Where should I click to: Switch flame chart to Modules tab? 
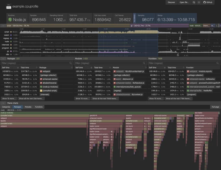click(x=28, y=107)
